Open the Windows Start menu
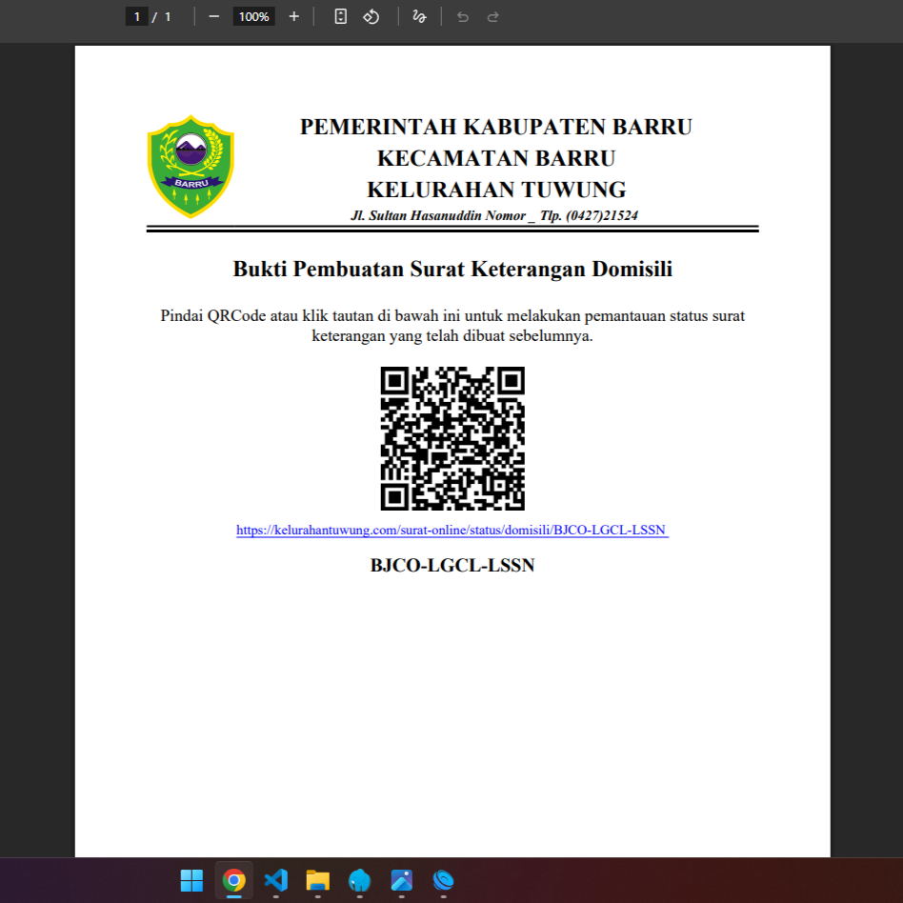The width and height of the screenshot is (903, 903). click(191, 880)
